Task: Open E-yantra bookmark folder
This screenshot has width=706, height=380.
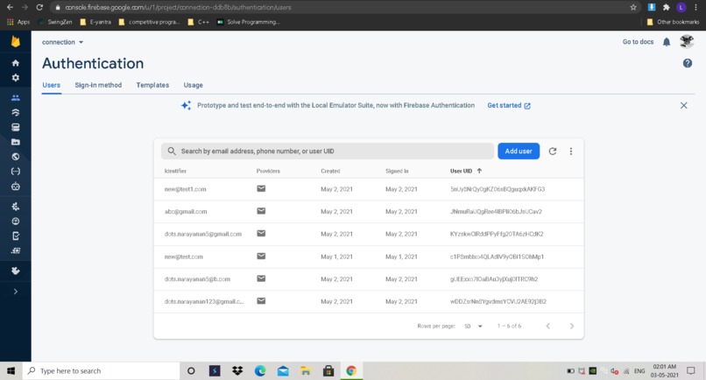Action: coord(95,22)
